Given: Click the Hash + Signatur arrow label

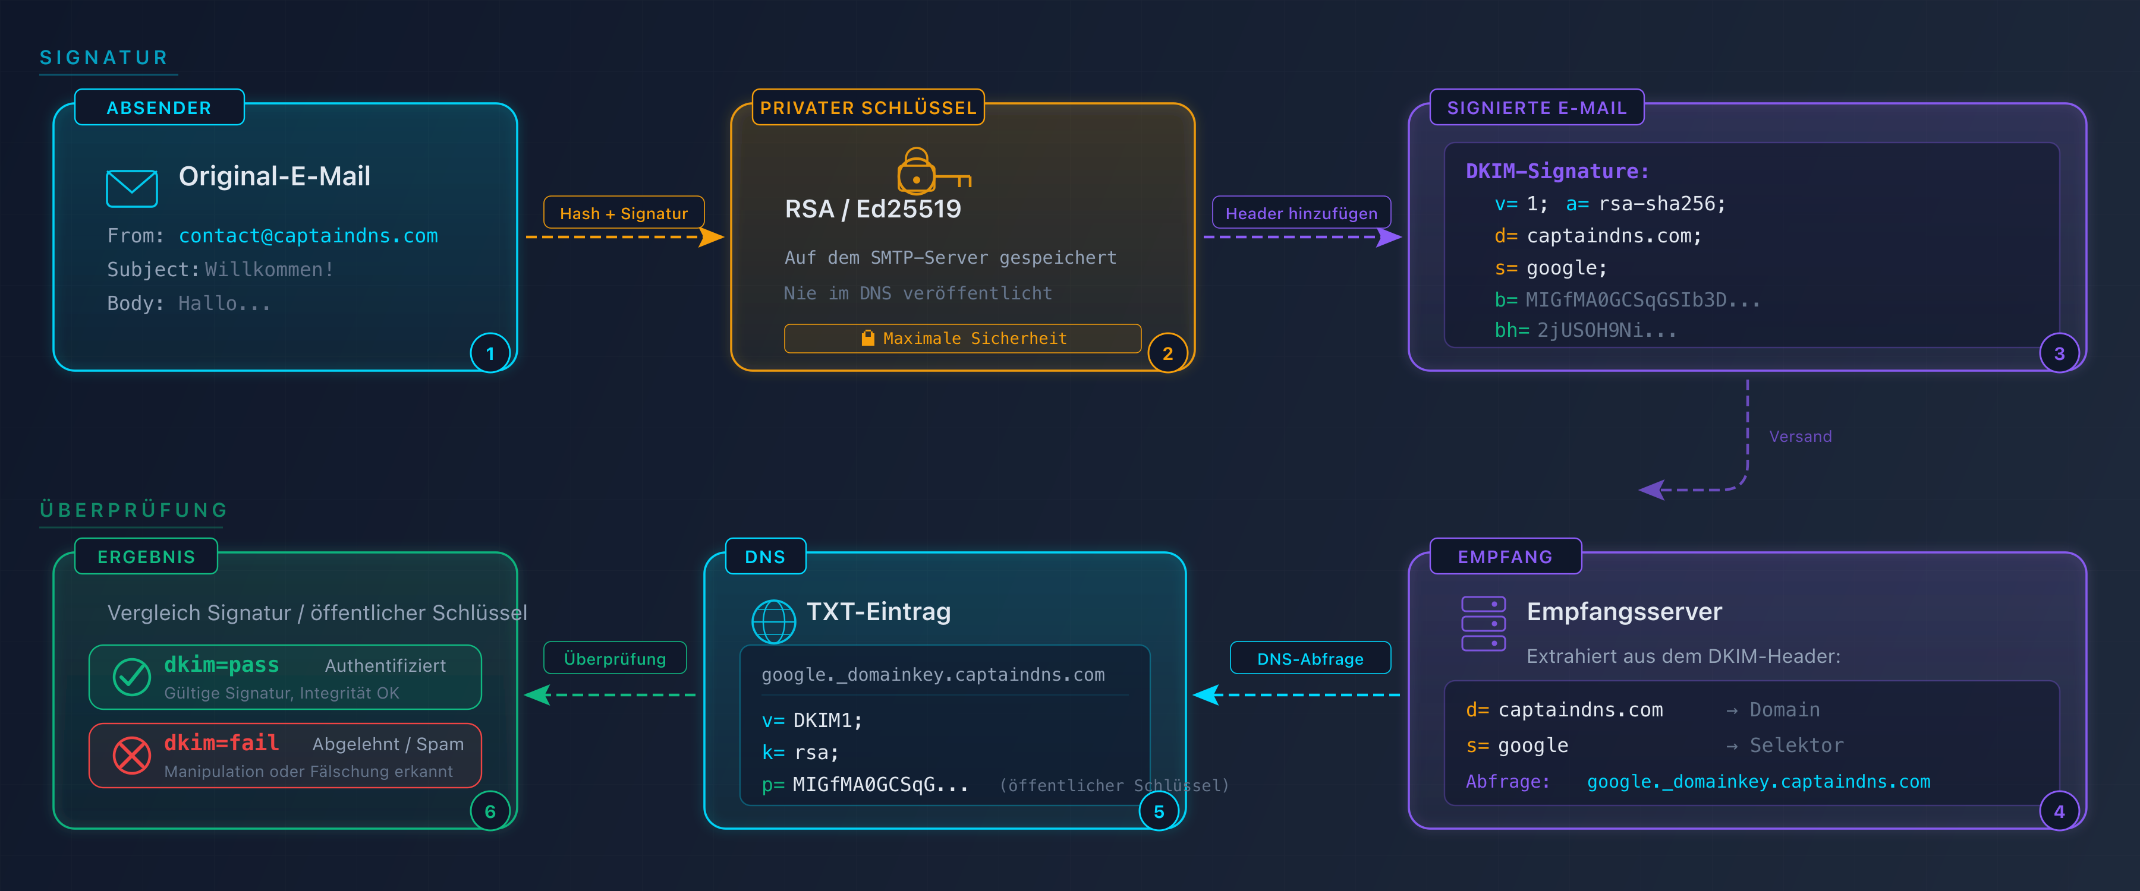Looking at the screenshot, I should coord(623,213).
